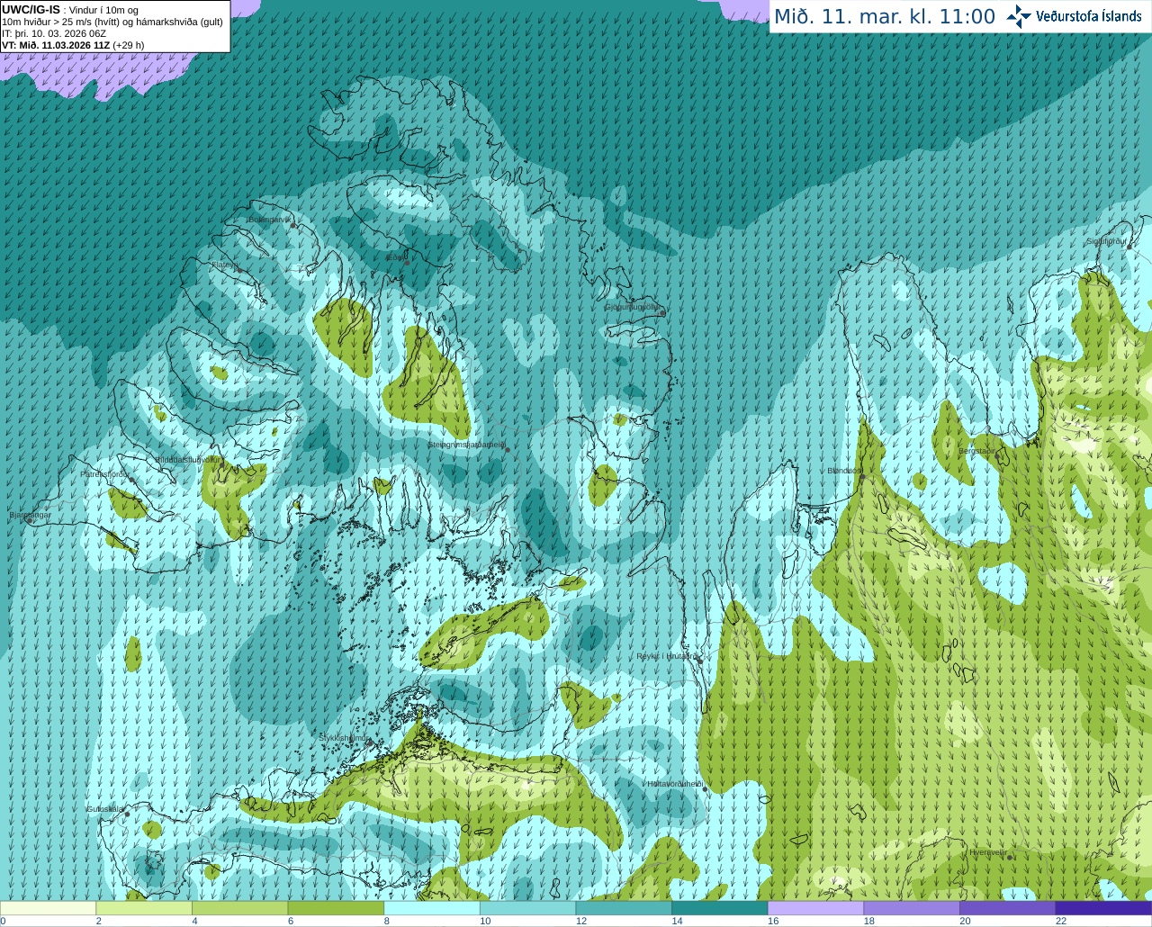Click the '22' tick label on the legend
Viewport: 1152px width, 927px height.
tap(1061, 921)
